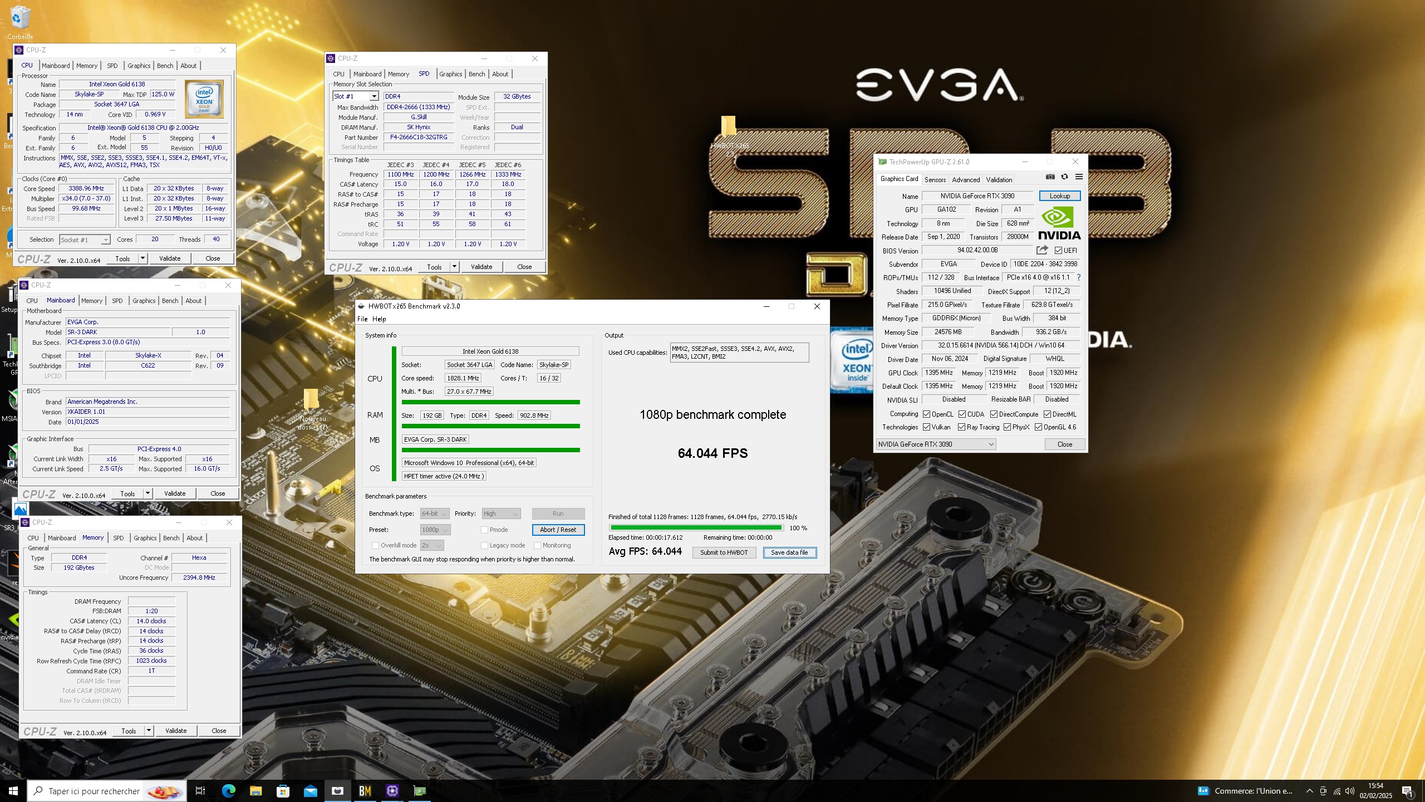The width and height of the screenshot is (1425, 802).
Task: Open the Windows Start menu
Action: 13,791
